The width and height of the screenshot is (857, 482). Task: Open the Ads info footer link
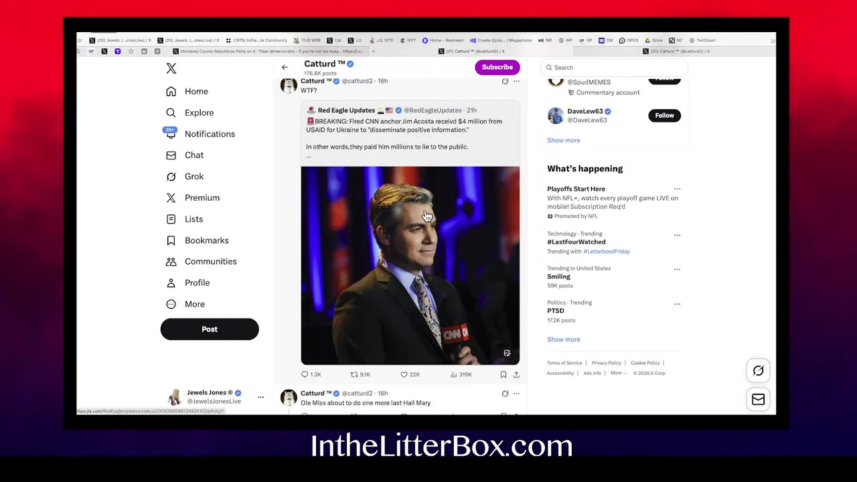click(592, 373)
